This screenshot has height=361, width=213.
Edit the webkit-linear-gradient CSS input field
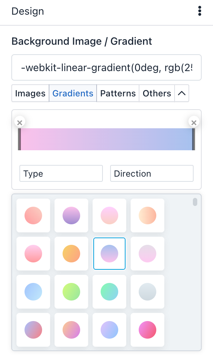pyautogui.click(x=106, y=67)
